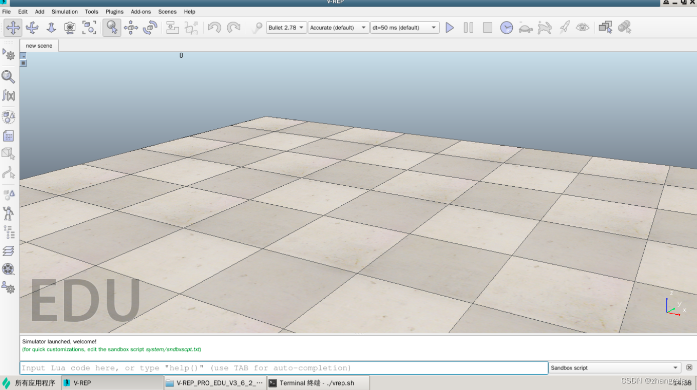Open the scripts dialog in the sidebar
697x390 pixels.
[x=9, y=136]
